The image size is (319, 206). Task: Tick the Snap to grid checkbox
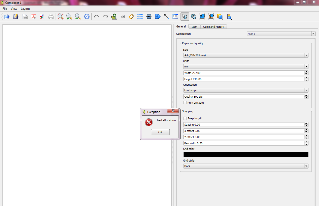pos(185,118)
